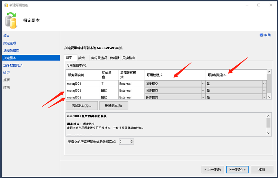Select the mssql002 server instance cell
This screenshot has height=178, width=278.
[x=83, y=97]
